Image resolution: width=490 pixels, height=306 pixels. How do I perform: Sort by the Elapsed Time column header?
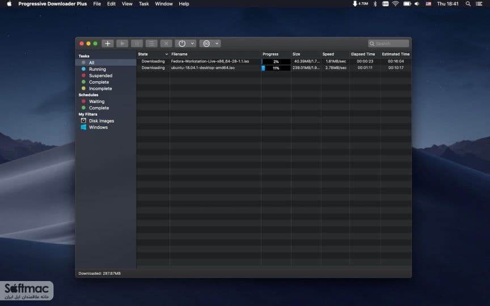pyautogui.click(x=365, y=54)
